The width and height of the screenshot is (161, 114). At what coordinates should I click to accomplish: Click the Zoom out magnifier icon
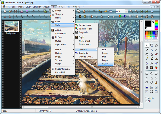click(136, 11)
